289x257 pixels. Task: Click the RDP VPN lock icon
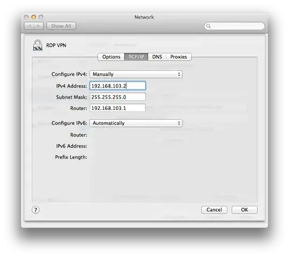point(37,45)
